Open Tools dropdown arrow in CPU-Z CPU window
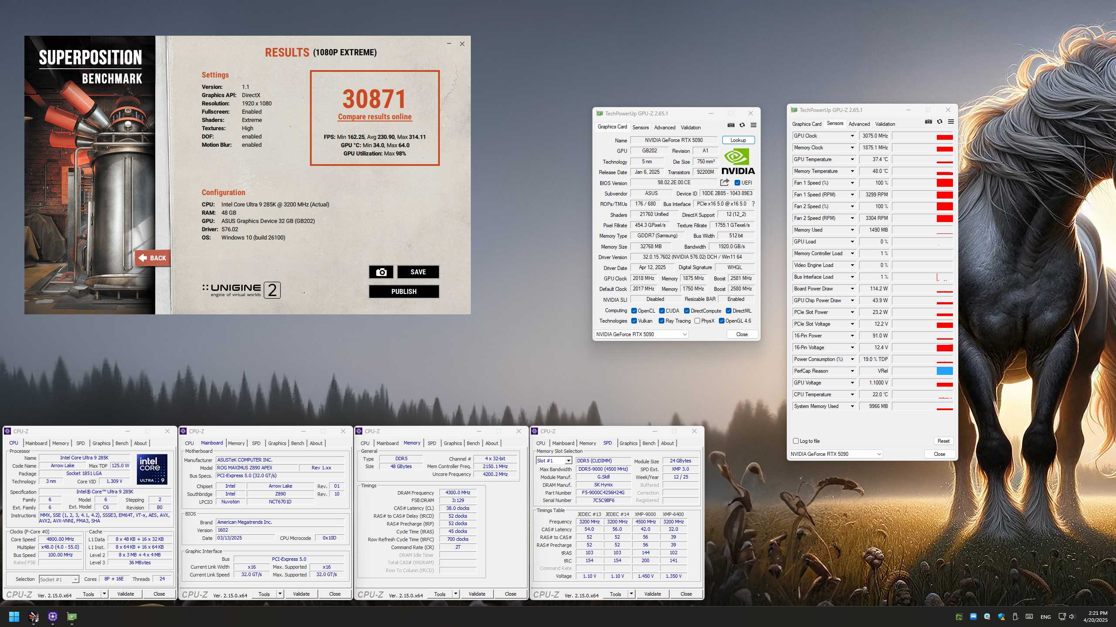The image size is (1116, 627). pyautogui.click(x=104, y=594)
